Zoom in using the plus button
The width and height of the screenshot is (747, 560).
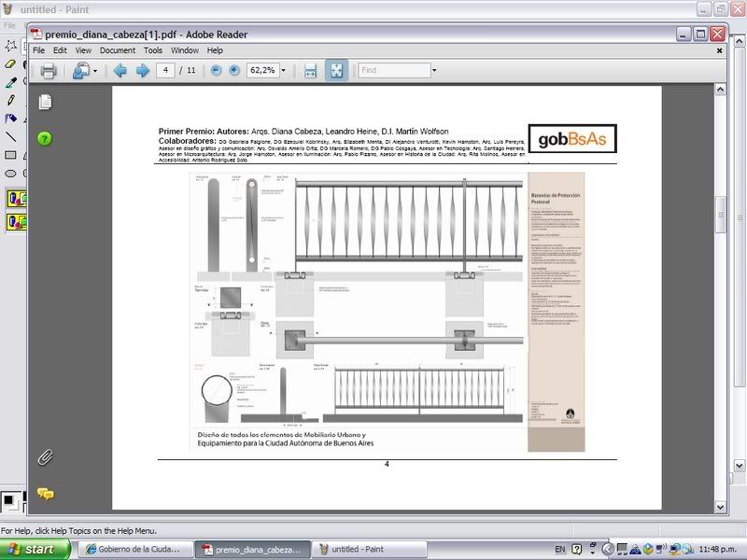coord(234,71)
